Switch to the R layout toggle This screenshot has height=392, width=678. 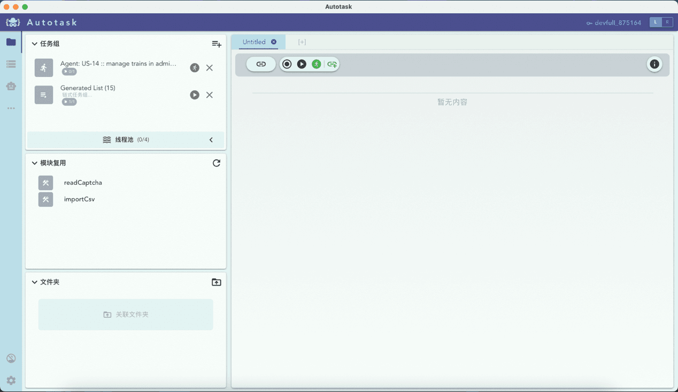pos(667,22)
